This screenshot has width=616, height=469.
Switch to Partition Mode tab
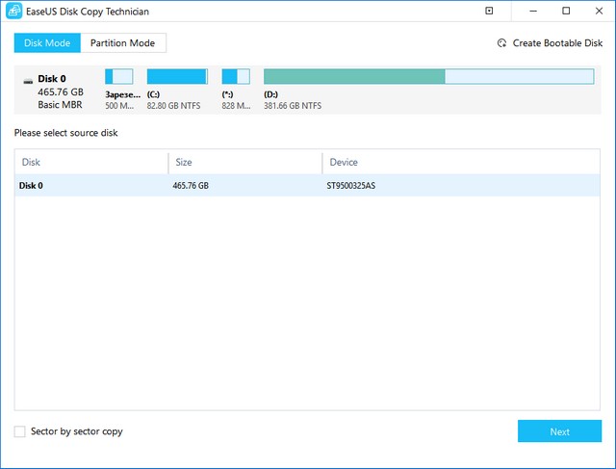click(123, 42)
